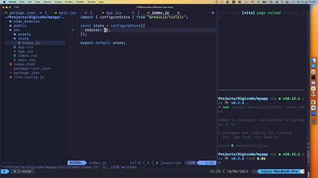318x178 pixels.
Task: Expand the public folder
Action: (20, 26)
